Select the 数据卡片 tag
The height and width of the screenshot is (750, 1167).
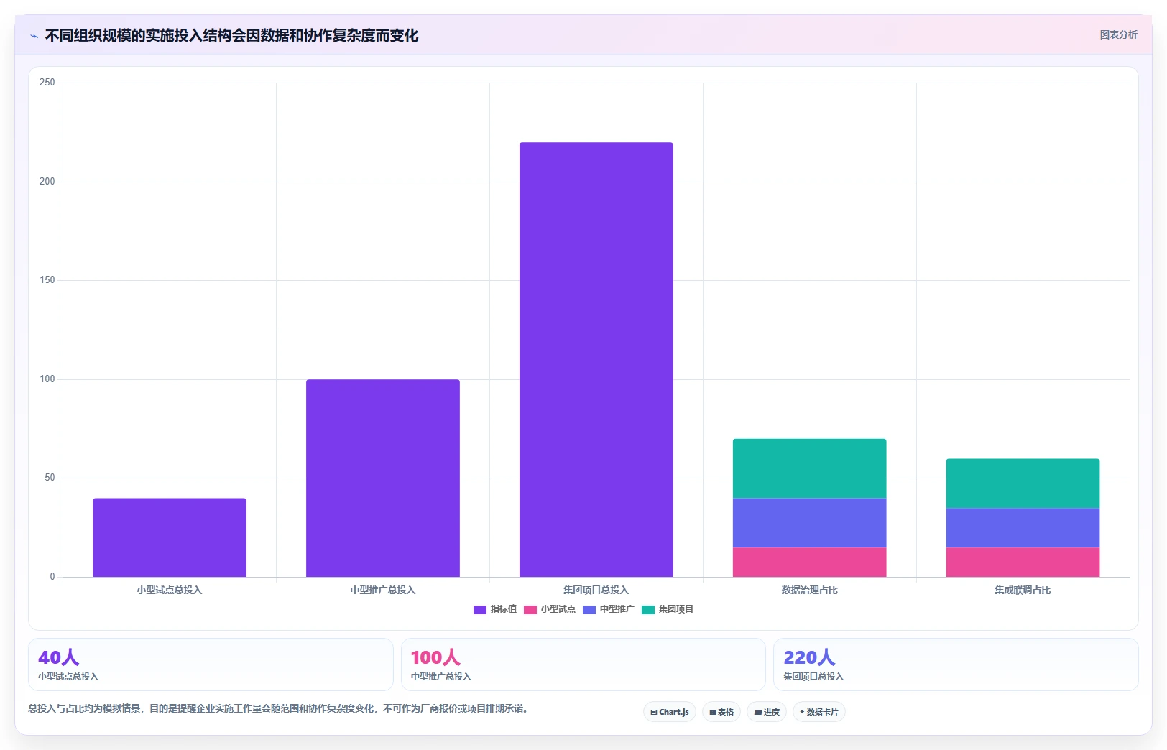tap(819, 712)
